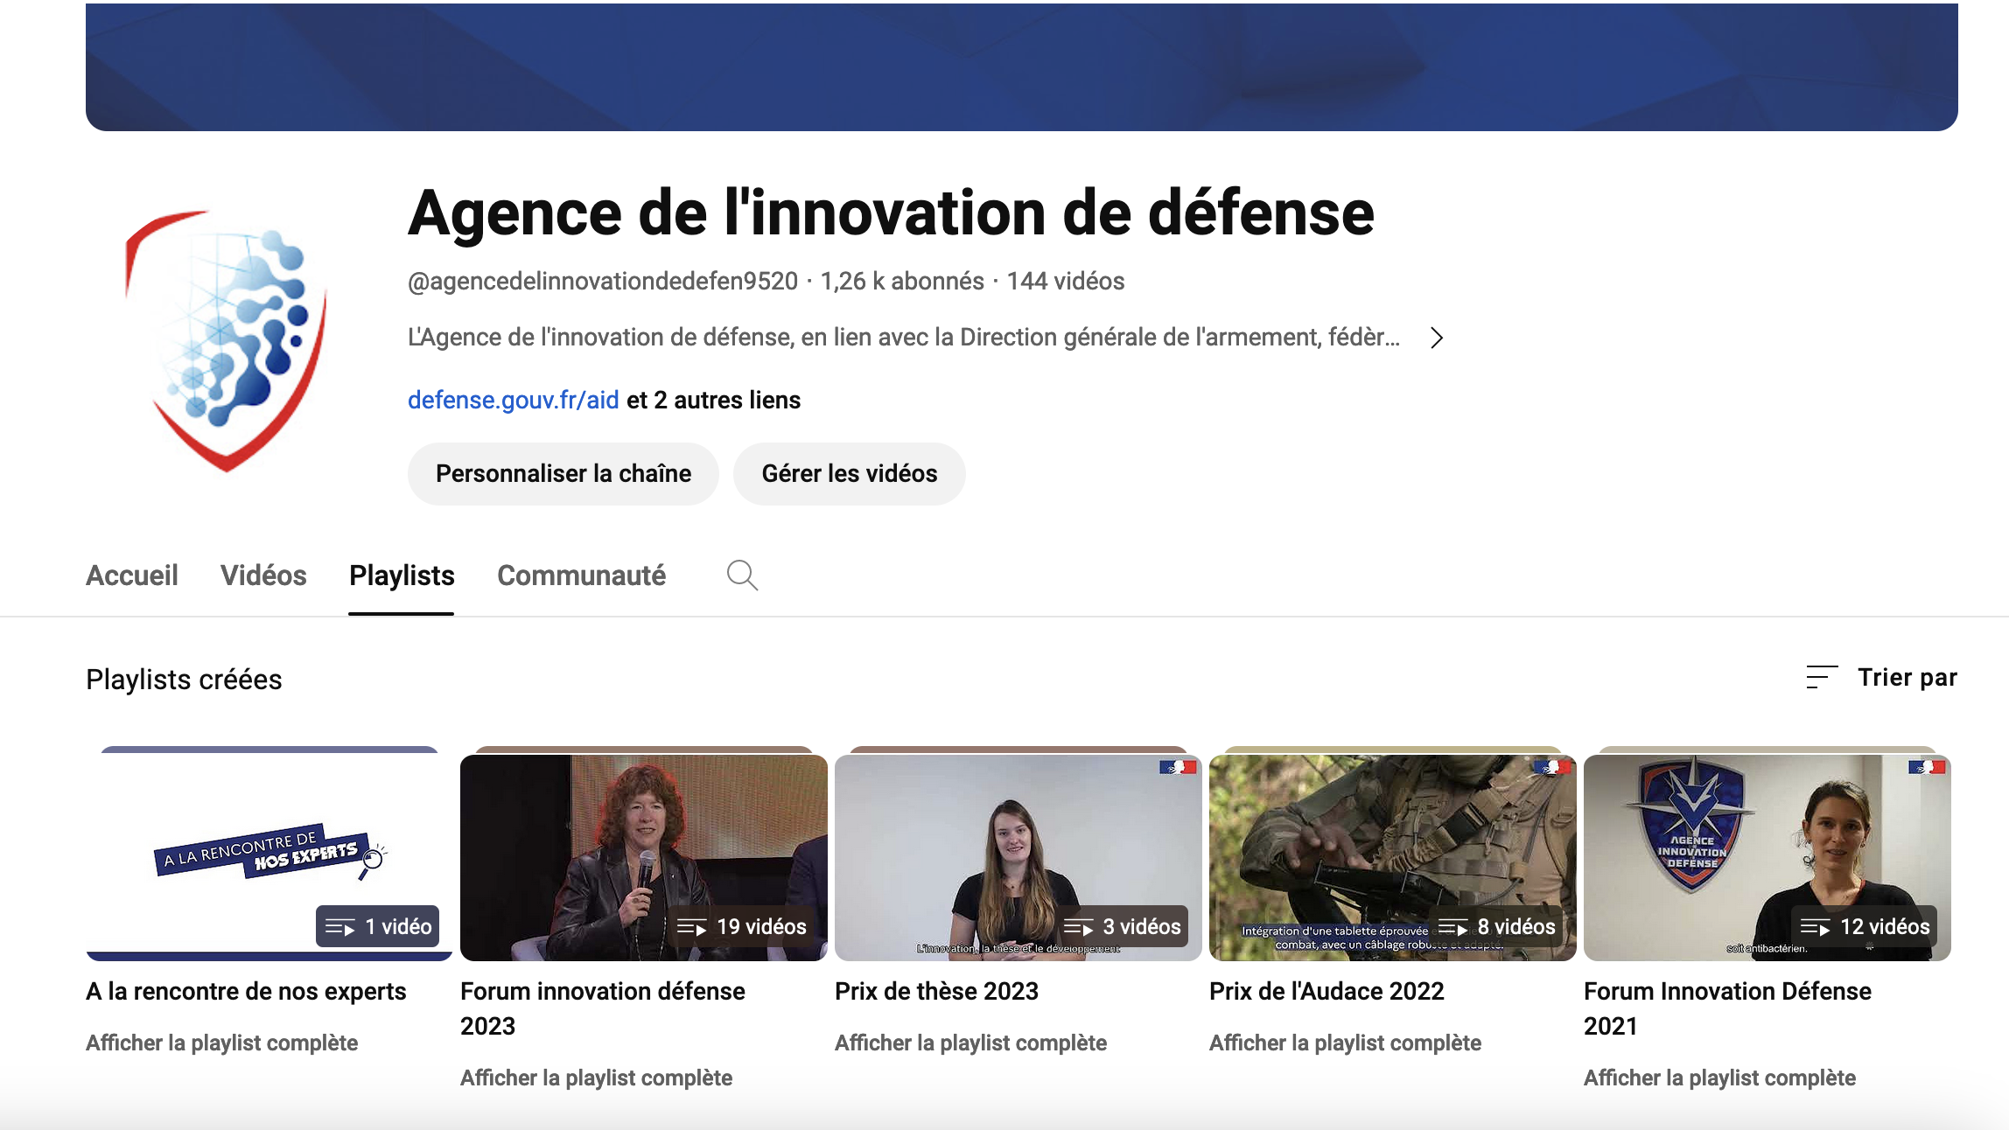
Task: Open the Prix de l'Audace 2022 thumbnail
Action: point(1393,857)
